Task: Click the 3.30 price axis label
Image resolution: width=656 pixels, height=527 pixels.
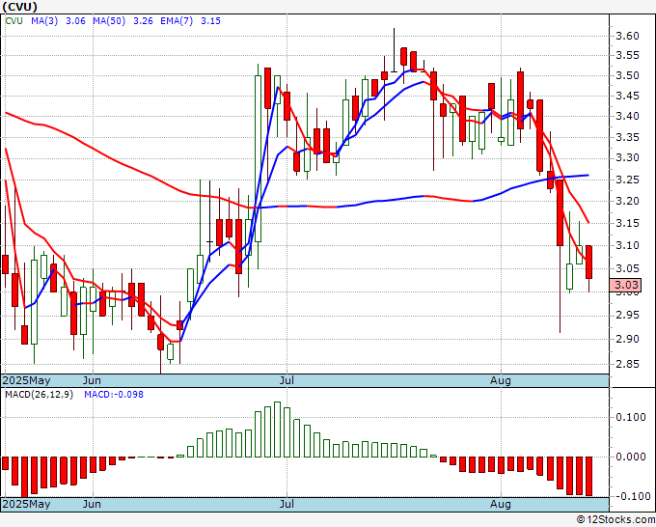Action: point(628,157)
